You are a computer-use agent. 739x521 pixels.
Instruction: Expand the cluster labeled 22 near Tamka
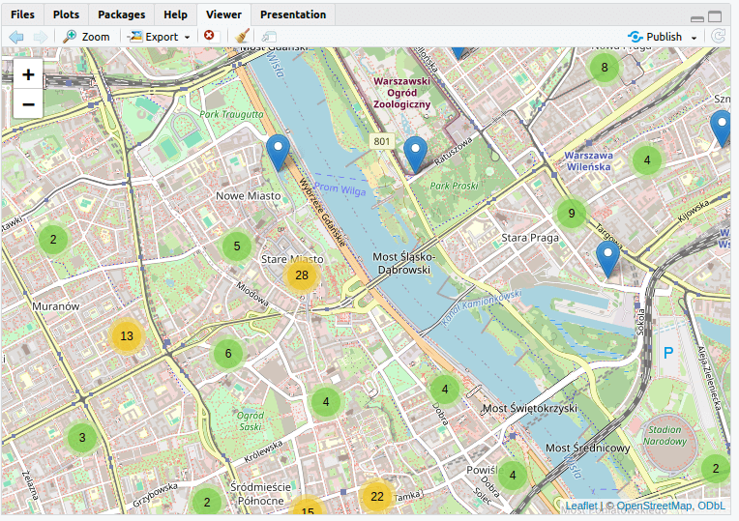pyautogui.click(x=377, y=497)
